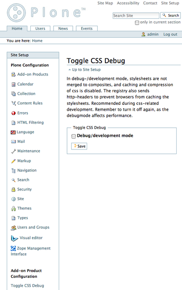This screenshot has height=290, width=182.
Task: Switch to the Users tab
Action: pyautogui.click(x=40, y=29)
